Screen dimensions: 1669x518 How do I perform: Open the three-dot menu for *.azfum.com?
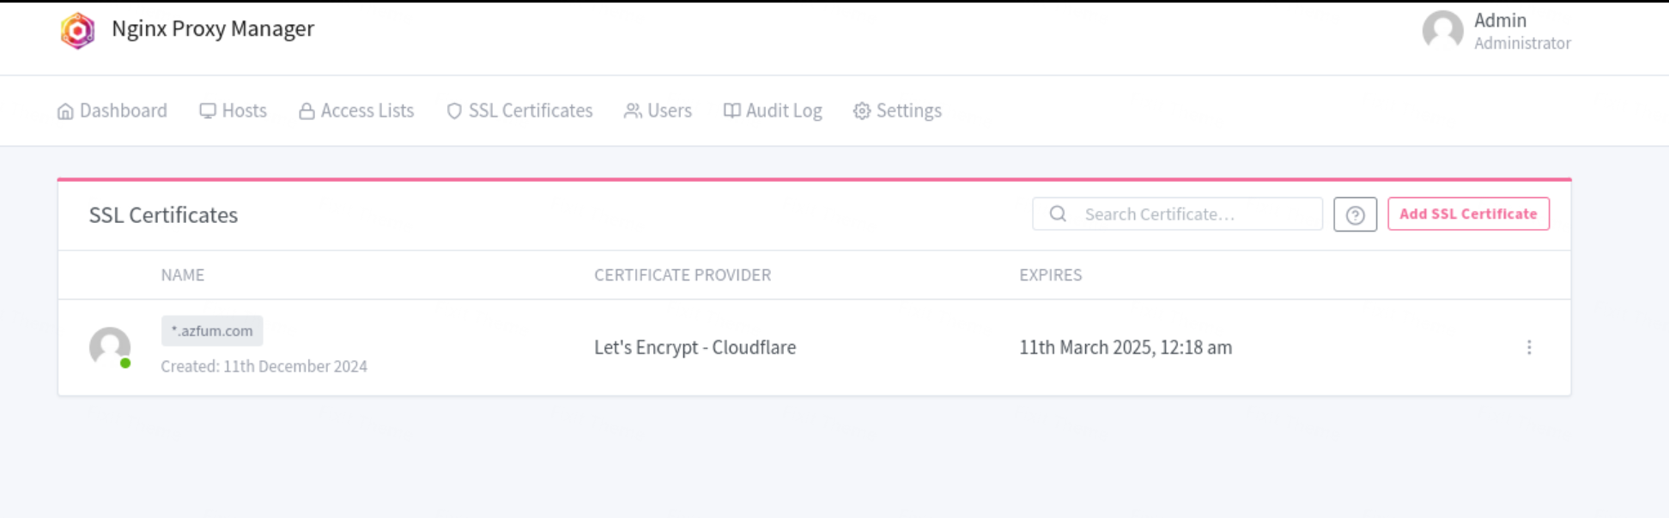point(1529,347)
